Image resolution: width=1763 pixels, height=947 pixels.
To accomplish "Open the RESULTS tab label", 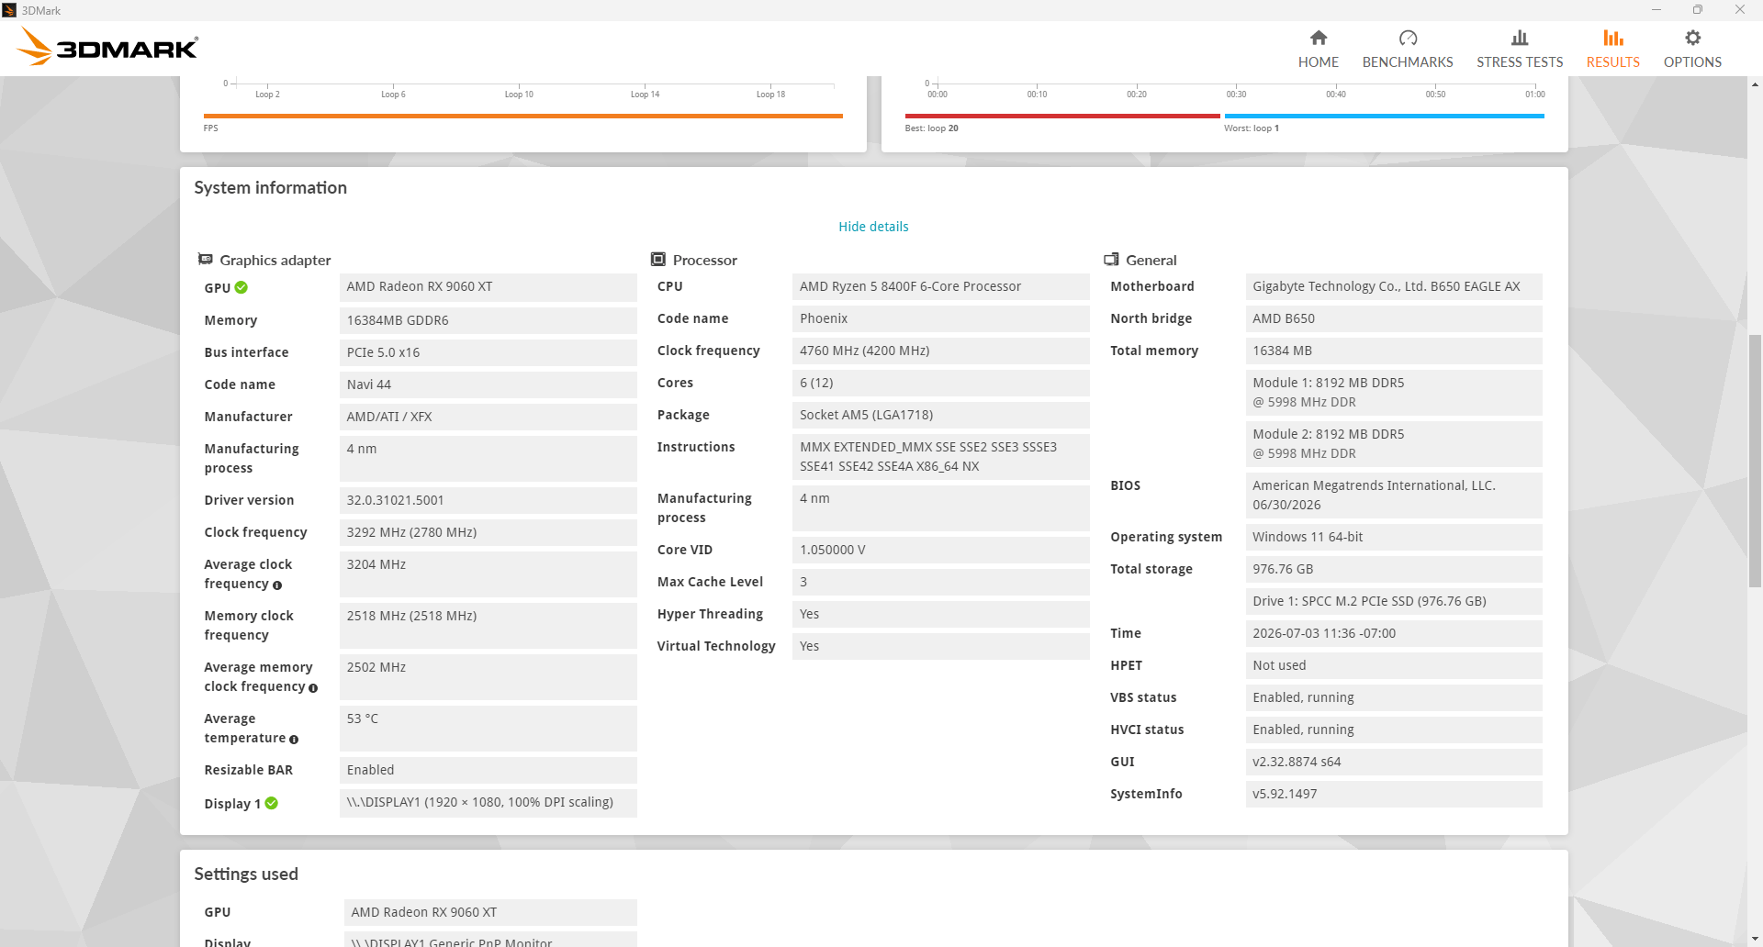I will 1613,62.
